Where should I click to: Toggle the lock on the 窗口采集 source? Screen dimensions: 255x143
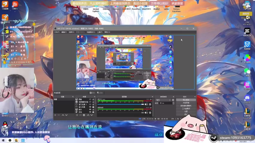(x=93, y=107)
